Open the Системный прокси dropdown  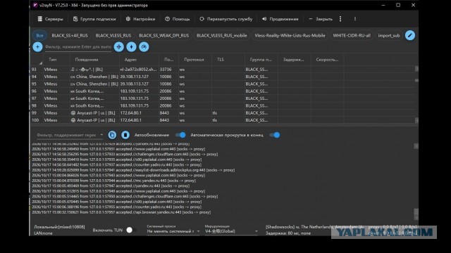173,231
